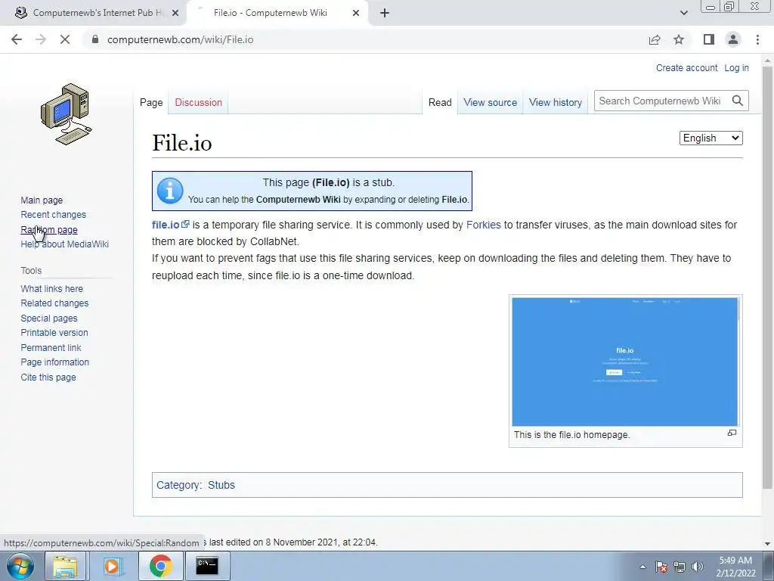Select the Page tab
774x581 pixels.
151,102
